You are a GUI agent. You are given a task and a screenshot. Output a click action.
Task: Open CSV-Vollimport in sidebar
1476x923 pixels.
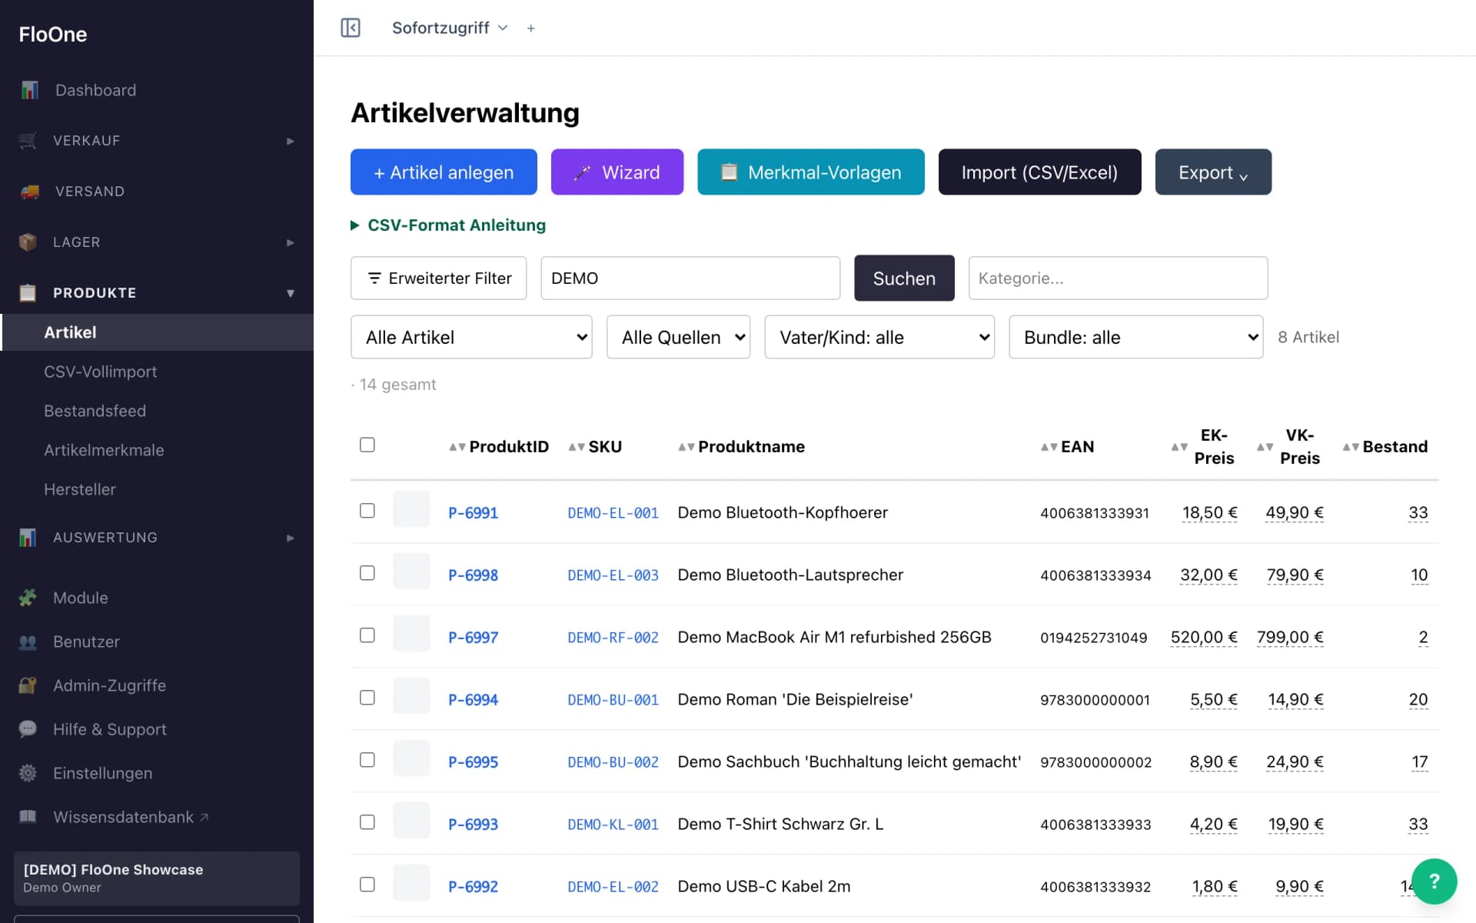100,372
